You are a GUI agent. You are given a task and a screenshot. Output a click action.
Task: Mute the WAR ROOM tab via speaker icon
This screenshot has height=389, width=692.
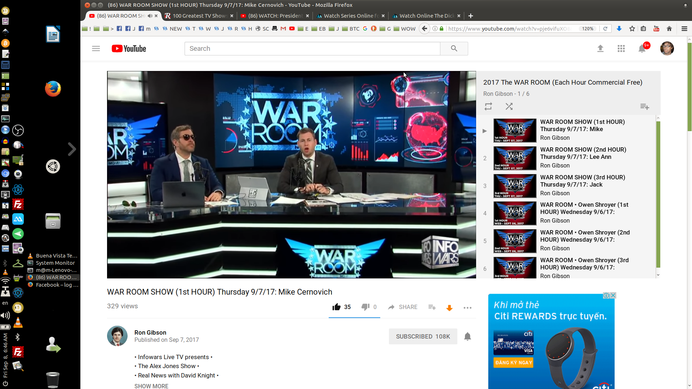tap(150, 16)
